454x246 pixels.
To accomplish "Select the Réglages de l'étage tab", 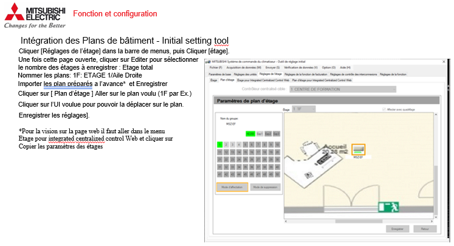I will tap(270, 74).
